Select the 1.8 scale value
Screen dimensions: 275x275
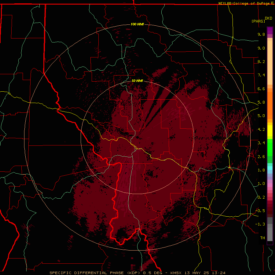click(x=261, y=170)
